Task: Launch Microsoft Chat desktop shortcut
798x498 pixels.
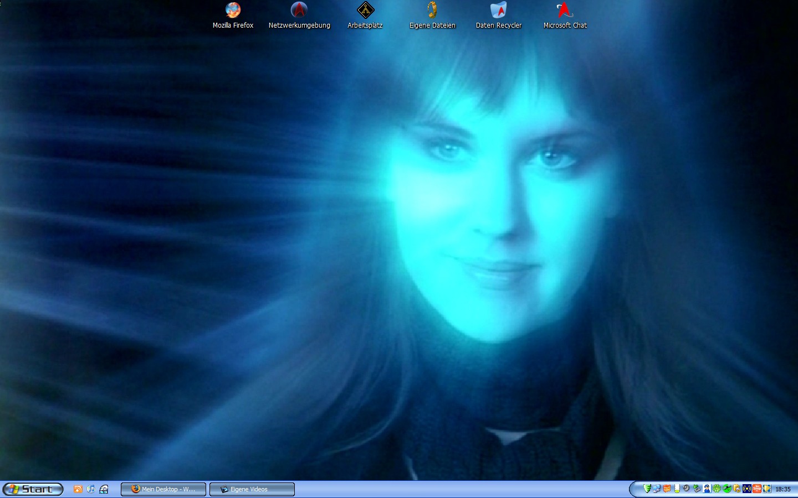Action: (565, 11)
